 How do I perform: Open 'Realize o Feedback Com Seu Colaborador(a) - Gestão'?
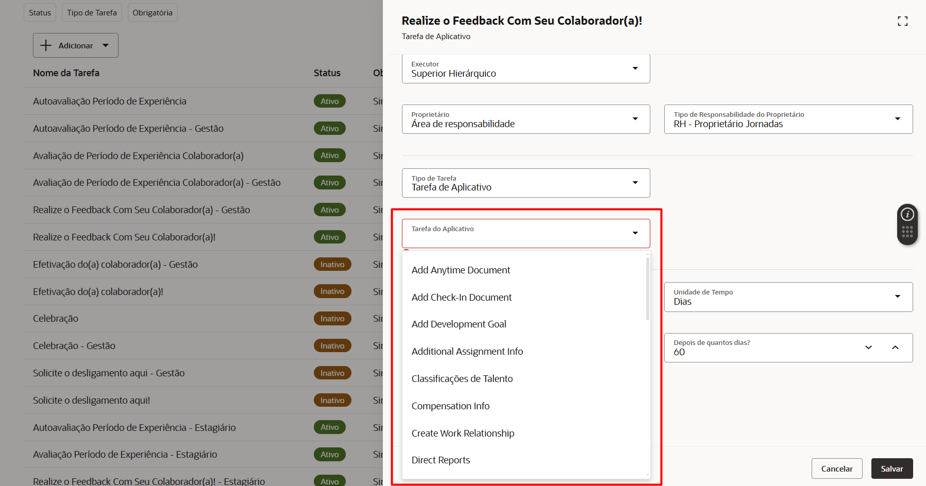coord(203,210)
